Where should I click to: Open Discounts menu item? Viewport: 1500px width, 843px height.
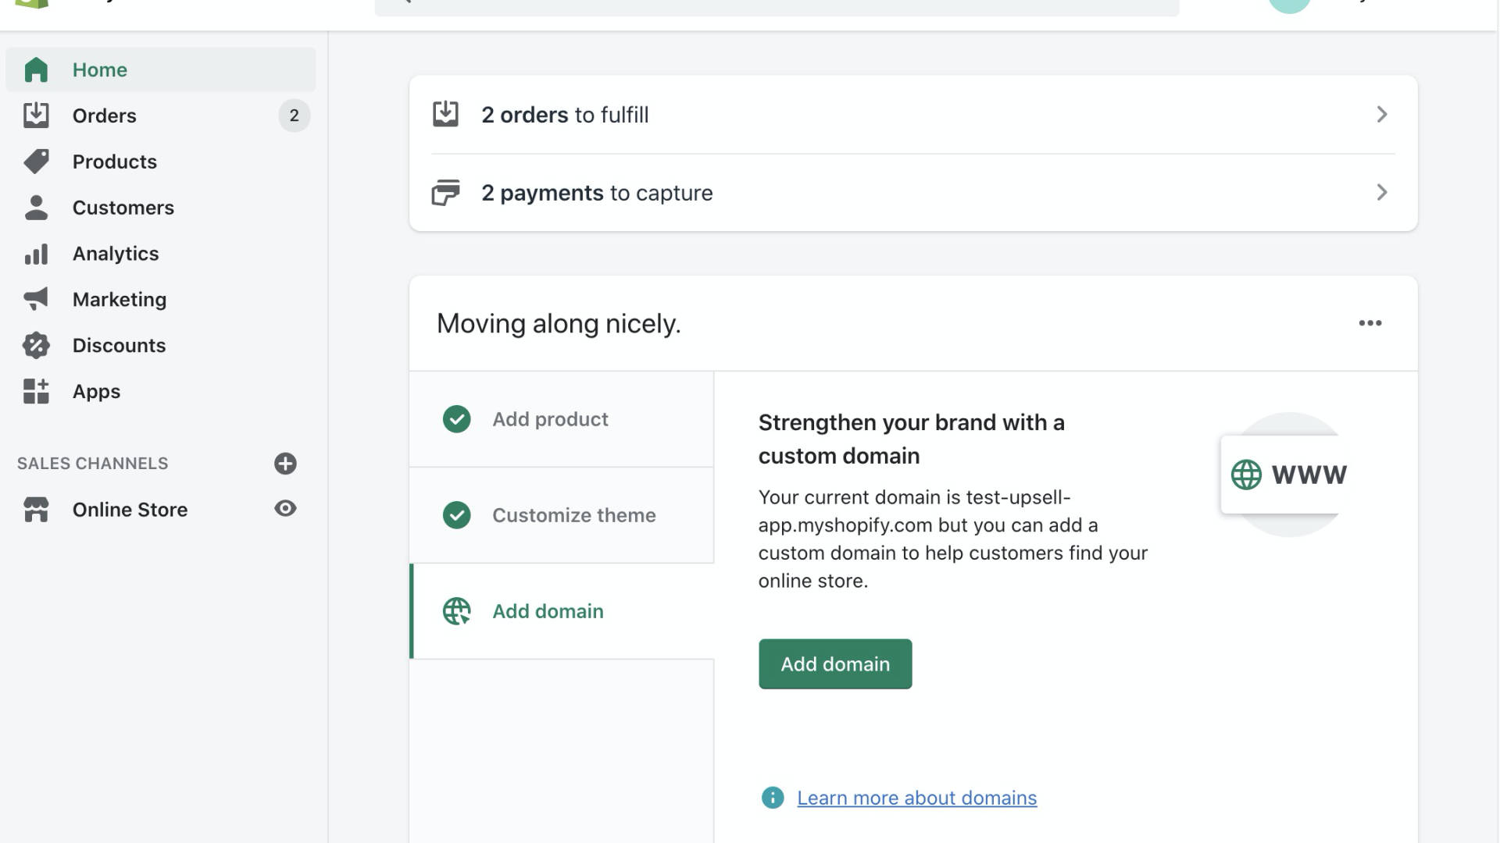tap(161, 345)
